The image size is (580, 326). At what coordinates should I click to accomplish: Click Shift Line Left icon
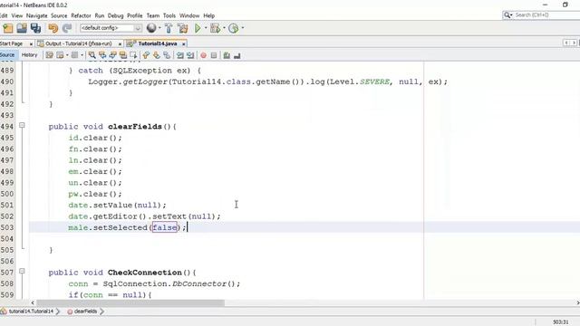(180, 55)
